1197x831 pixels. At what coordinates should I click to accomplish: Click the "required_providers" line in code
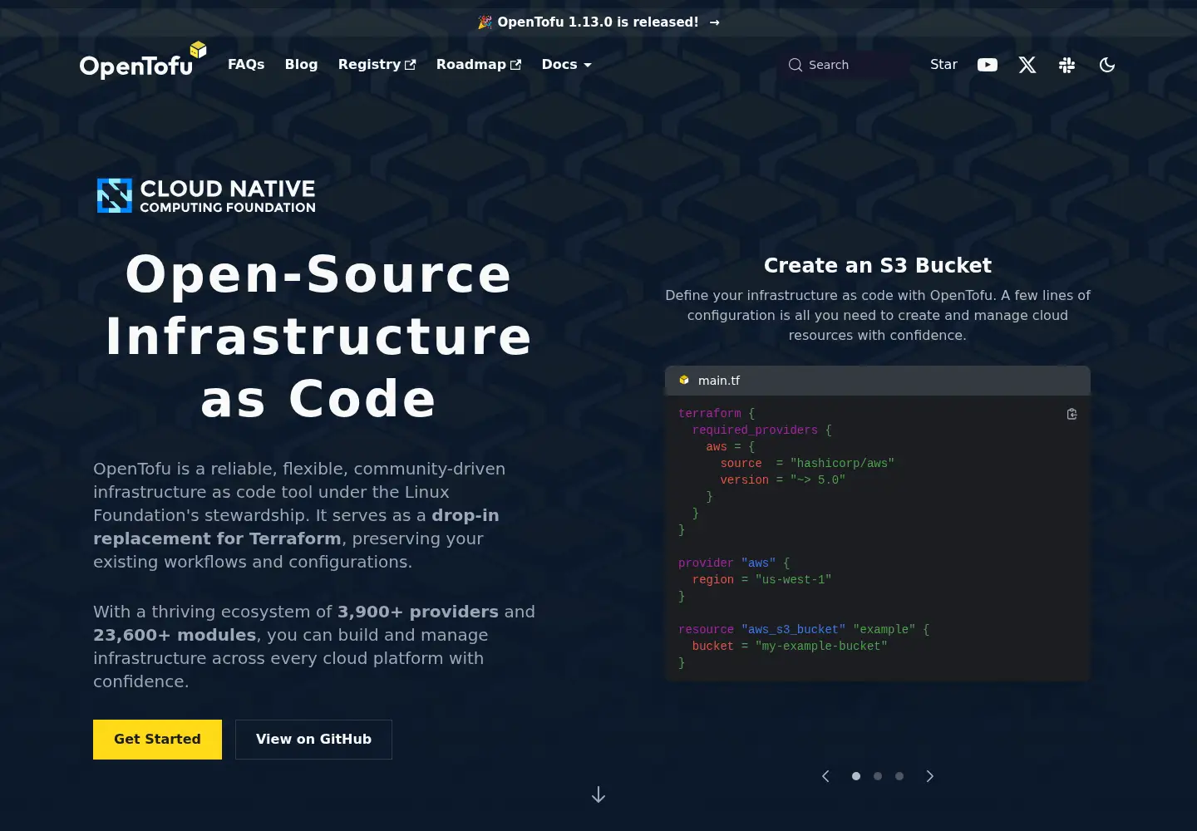pos(761,430)
